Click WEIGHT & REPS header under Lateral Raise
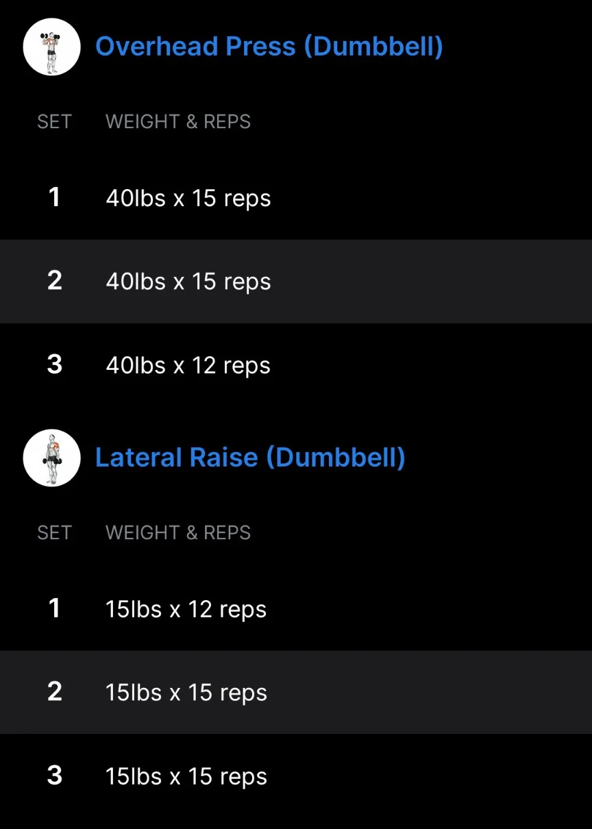This screenshot has width=592, height=829. (x=178, y=533)
